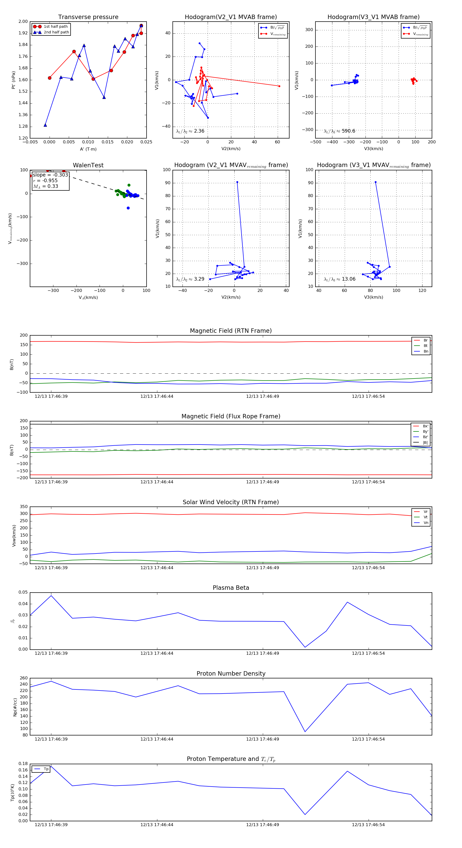This screenshot has height=848, width=462.
Task: Click the V_remaining(km/s) y-axis label in WalenTest
Action: coord(10,228)
